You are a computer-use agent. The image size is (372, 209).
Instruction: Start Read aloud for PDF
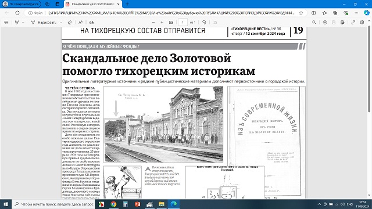[80, 22]
